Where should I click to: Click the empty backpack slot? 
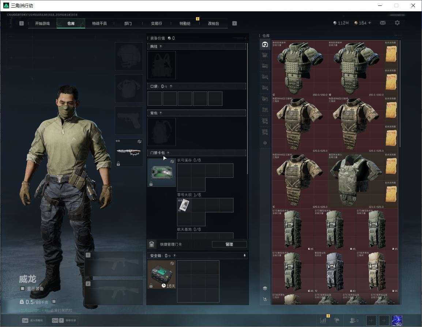(162, 132)
